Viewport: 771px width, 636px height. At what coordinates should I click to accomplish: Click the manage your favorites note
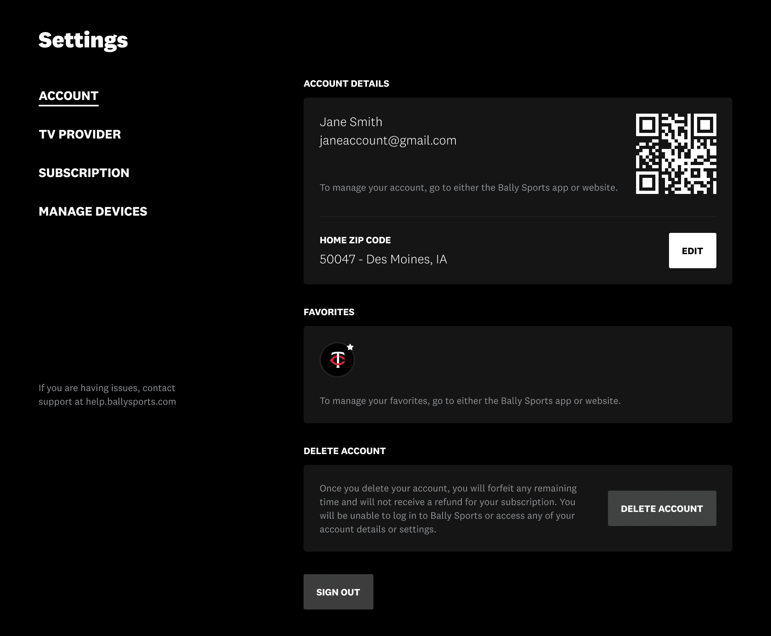(470, 401)
